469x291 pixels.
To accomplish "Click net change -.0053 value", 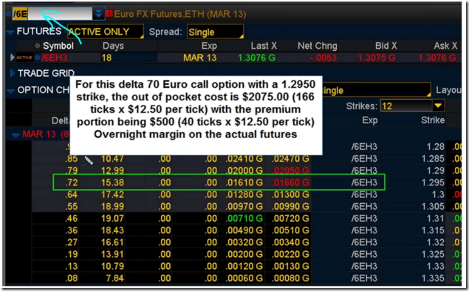I will point(323,58).
